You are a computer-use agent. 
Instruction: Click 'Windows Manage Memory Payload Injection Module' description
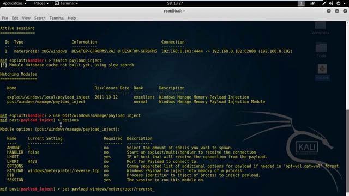click(212, 102)
